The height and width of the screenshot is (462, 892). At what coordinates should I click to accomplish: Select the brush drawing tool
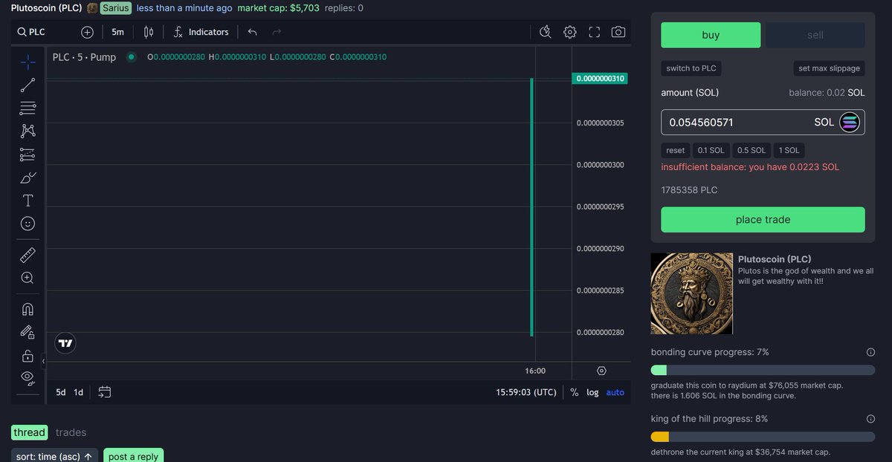28,178
